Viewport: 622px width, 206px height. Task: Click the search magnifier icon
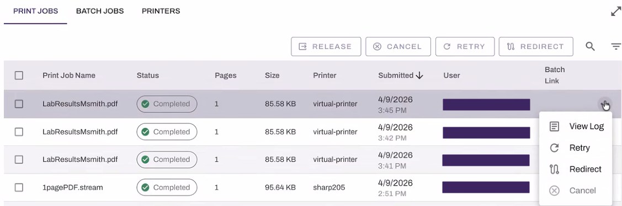pos(591,47)
